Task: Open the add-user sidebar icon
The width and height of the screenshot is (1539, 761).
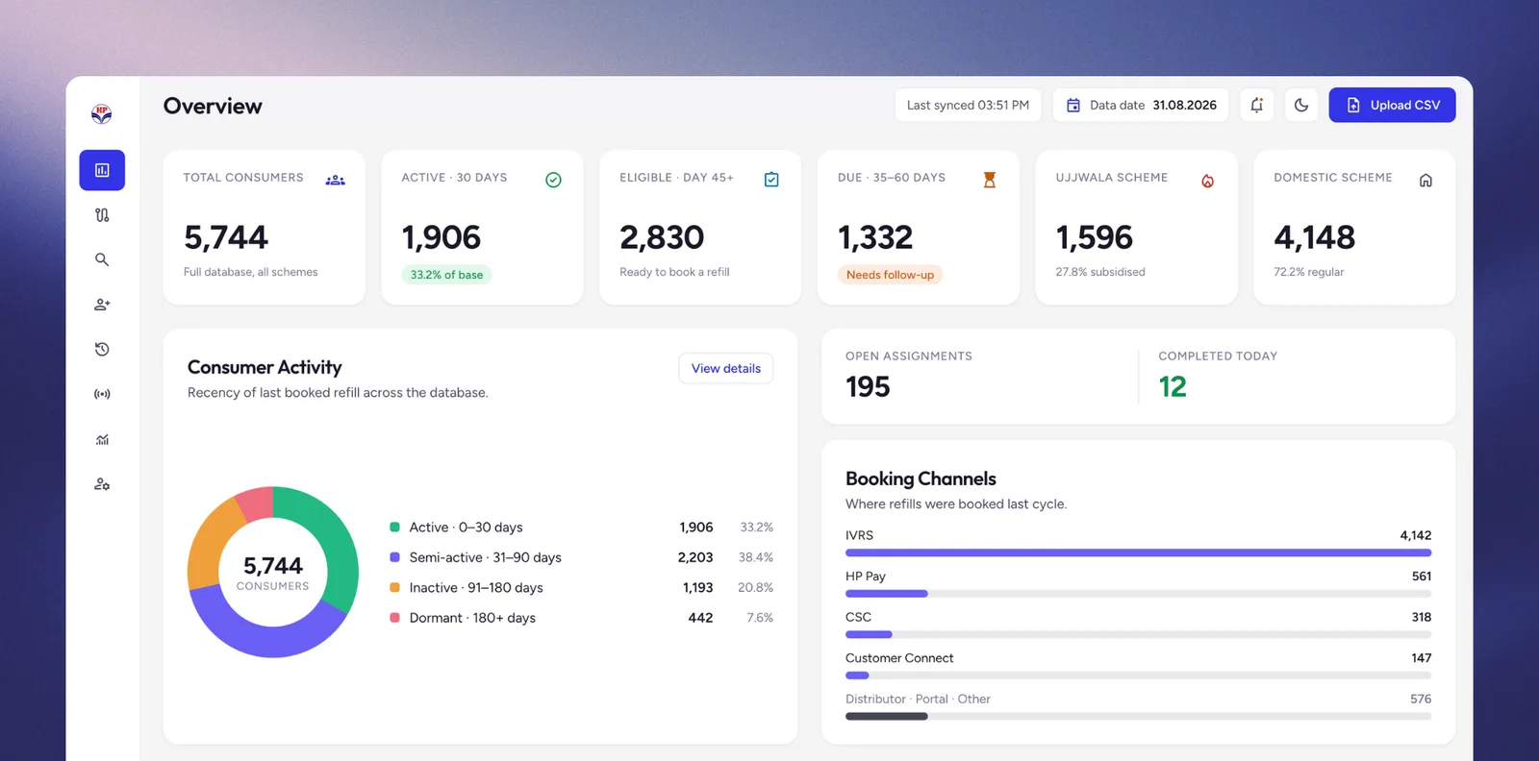Action: click(x=102, y=305)
